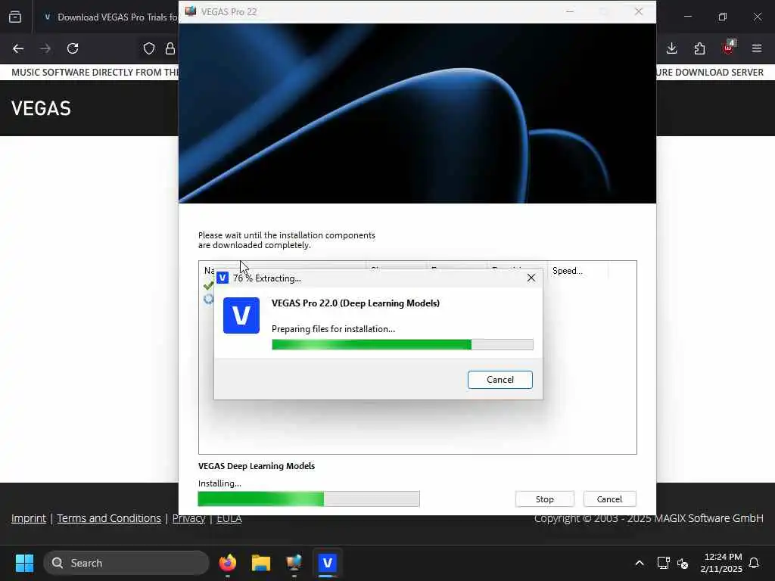Click the site security padlock icon
Viewport: 775px width, 581px height.
170,48
